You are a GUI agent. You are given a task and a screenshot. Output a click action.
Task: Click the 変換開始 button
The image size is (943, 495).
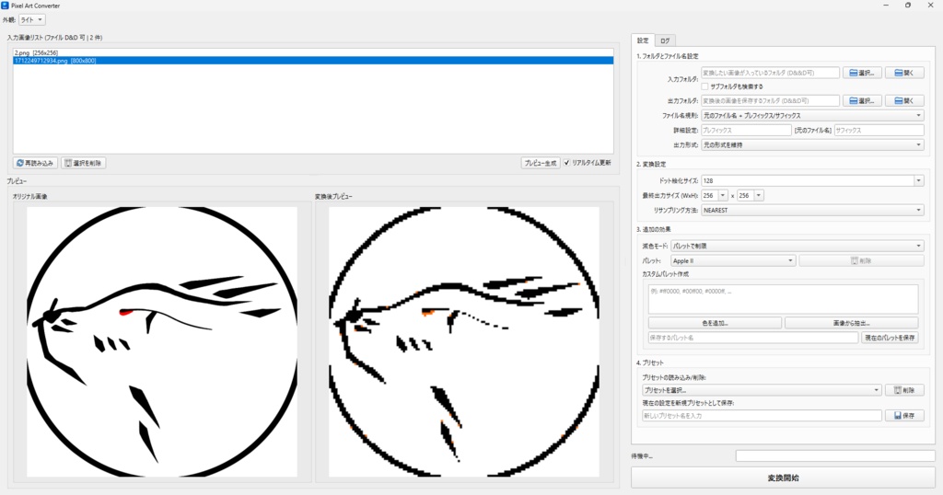(x=783, y=478)
